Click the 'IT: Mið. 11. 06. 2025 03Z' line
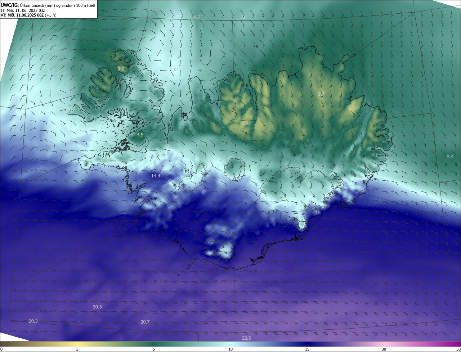 24,10
